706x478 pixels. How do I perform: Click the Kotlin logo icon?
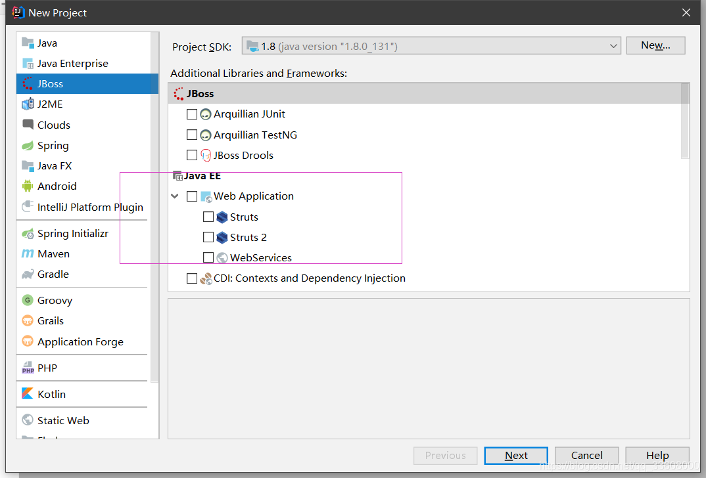[x=28, y=394]
